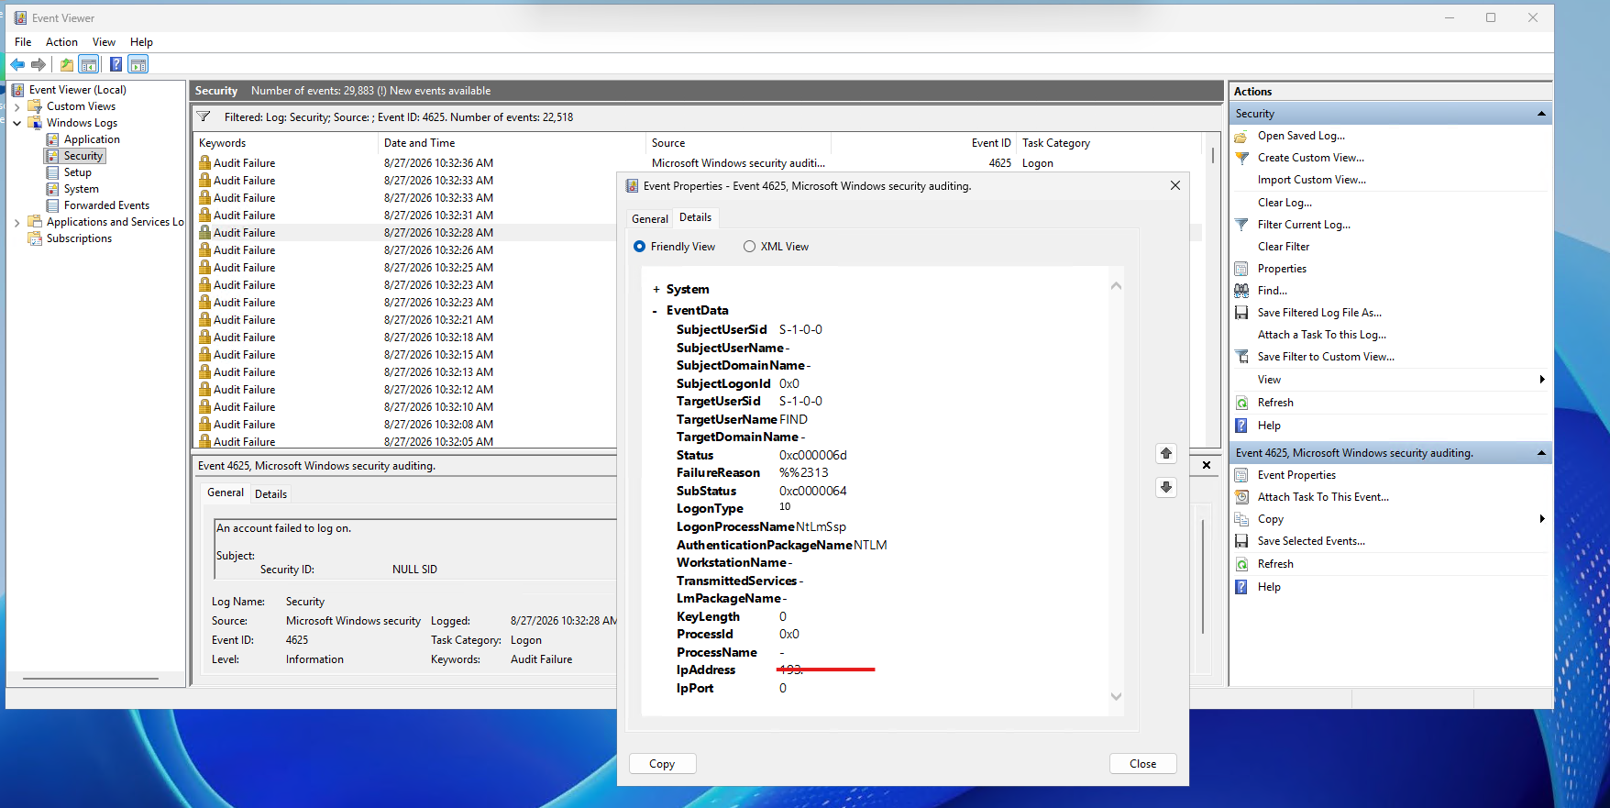Close the preview pane with its X button
Viewport: 1610px width, 808px height.
coord(1207,465)
